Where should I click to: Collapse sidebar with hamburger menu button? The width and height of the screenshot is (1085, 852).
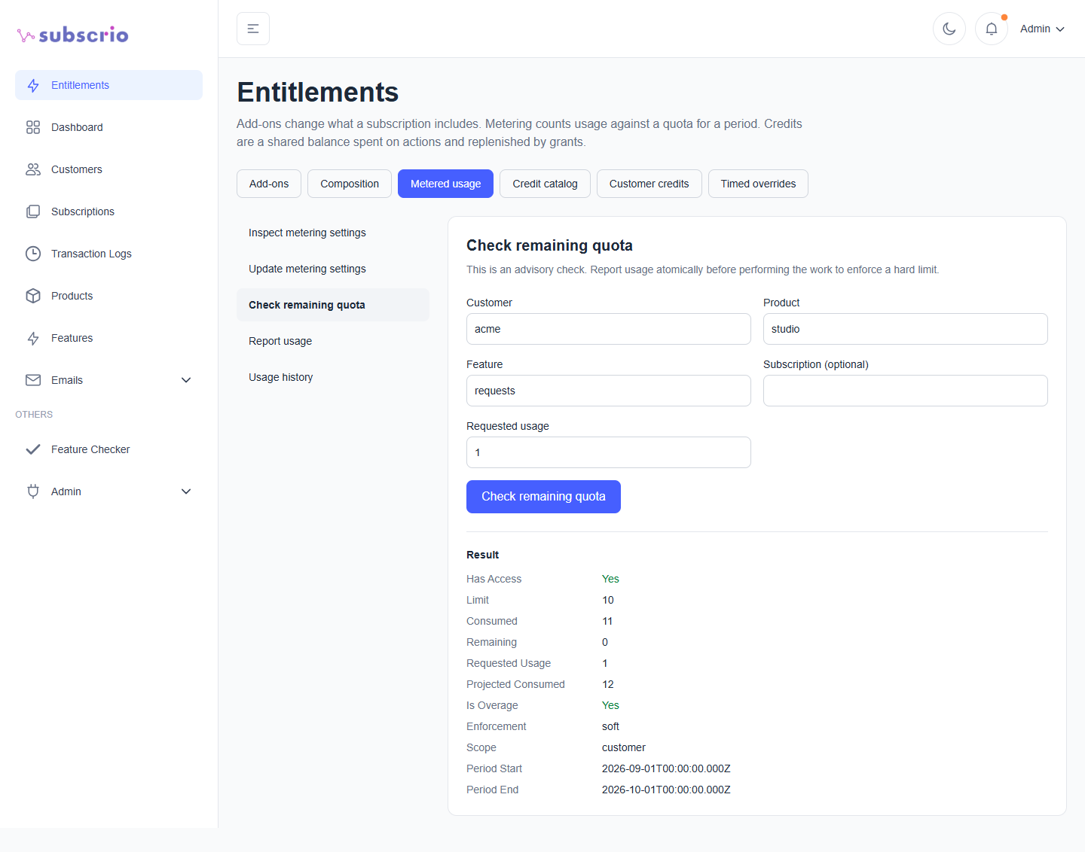[253, 29]
